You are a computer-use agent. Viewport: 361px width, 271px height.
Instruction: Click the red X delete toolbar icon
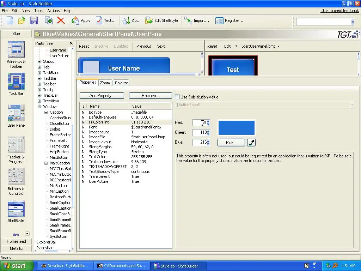pos(61,20)
